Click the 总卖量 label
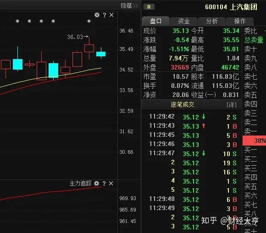The width and height of the screenshot is (266, 233). click(254, 40)
